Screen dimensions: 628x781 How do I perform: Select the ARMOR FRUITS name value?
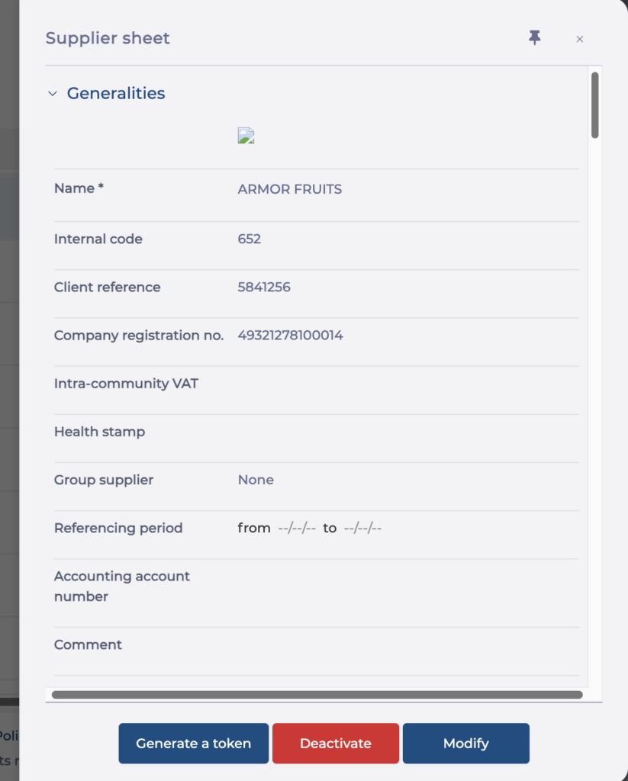pyautogui.click(x=289, y=189)
